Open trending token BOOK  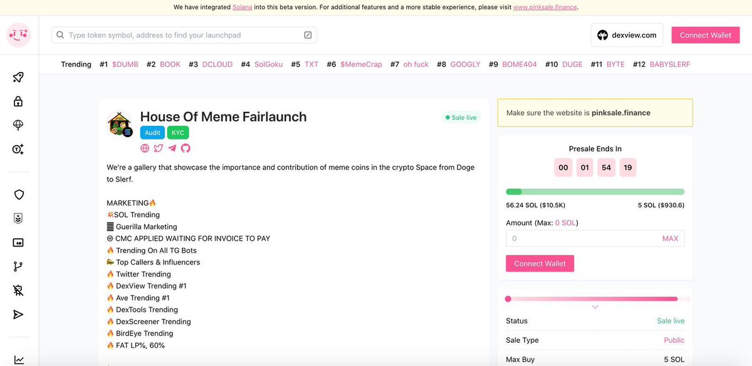click(170, 64)
